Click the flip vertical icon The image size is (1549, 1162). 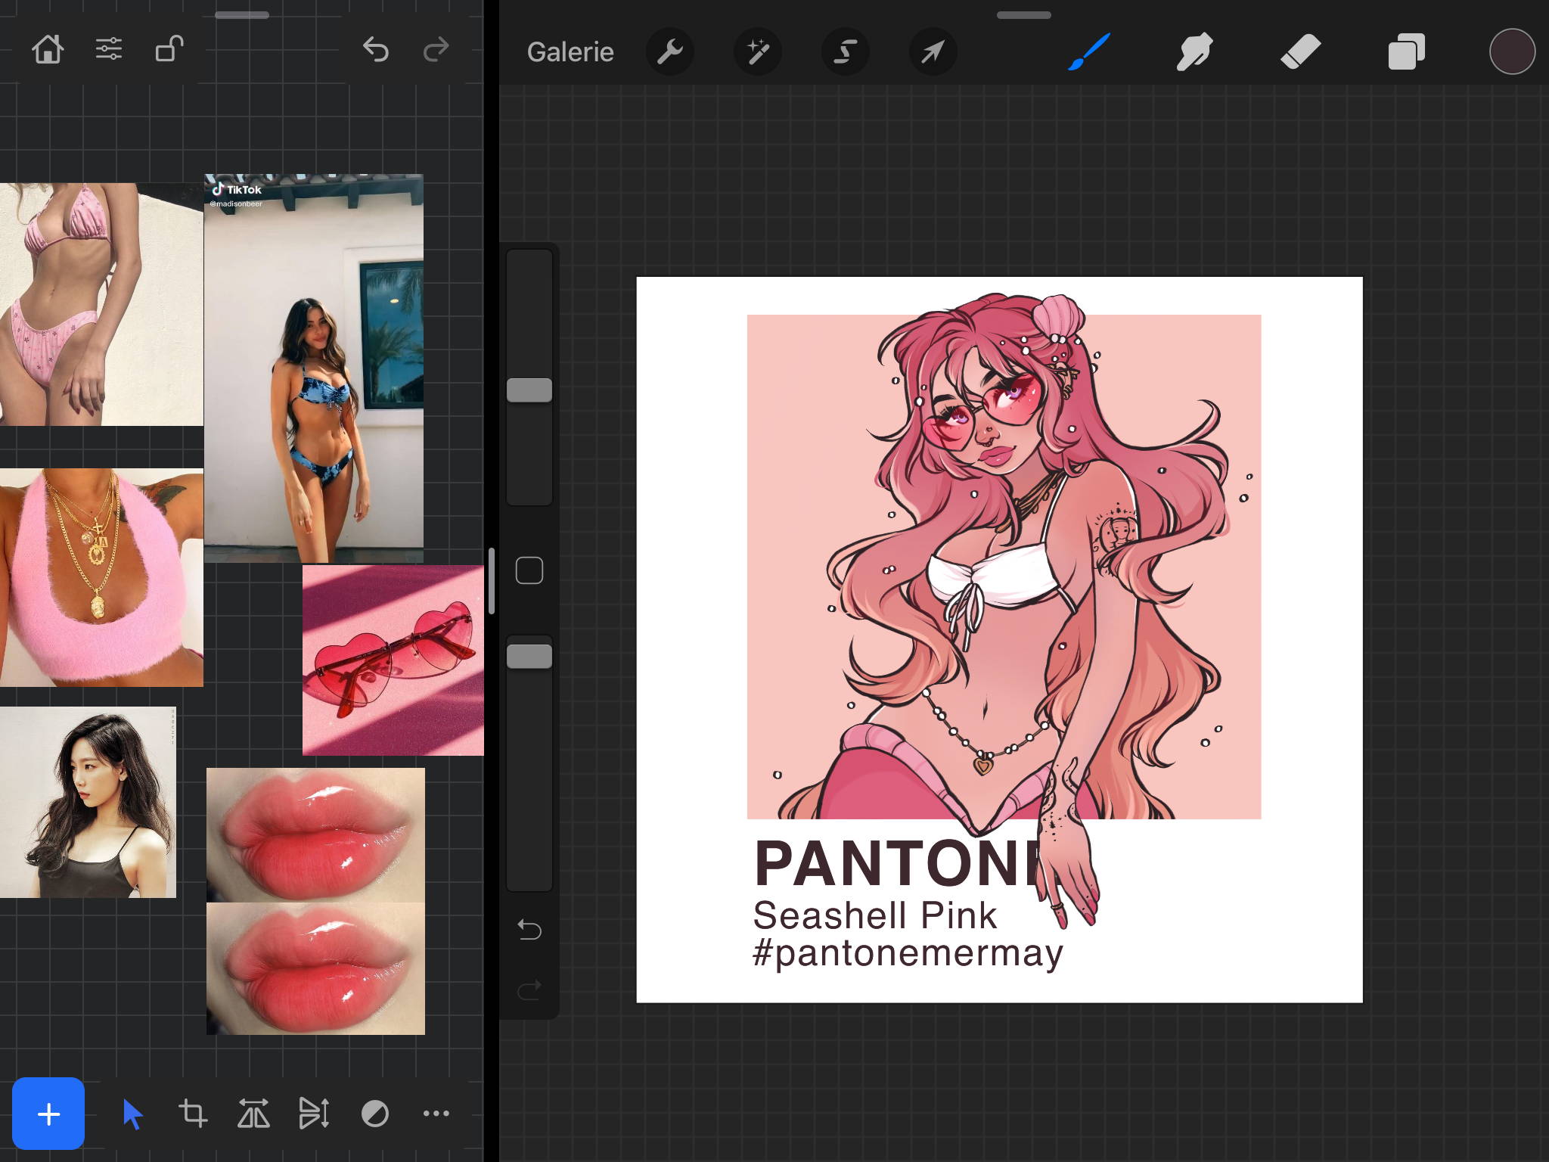[x=314, y=1114]
